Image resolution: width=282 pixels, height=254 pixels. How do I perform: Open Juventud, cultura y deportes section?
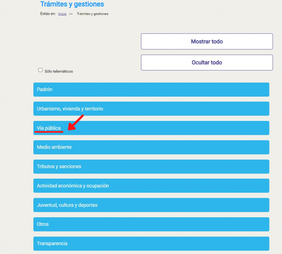click(151, 205)
